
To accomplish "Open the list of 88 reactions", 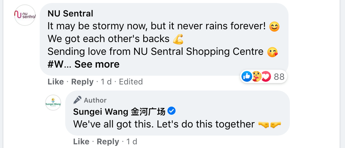I will click(279, 77).
